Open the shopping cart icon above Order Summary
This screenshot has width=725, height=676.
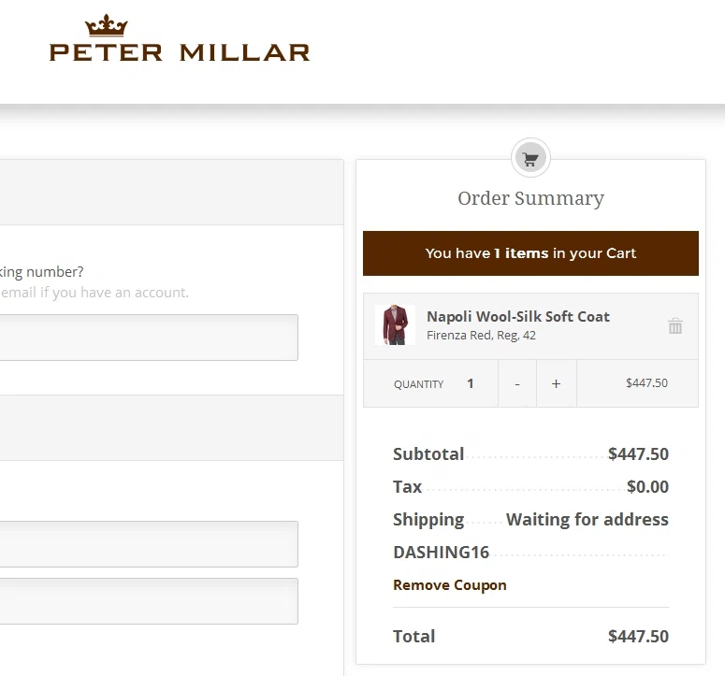pyautogui.click(x=530, y=158)
